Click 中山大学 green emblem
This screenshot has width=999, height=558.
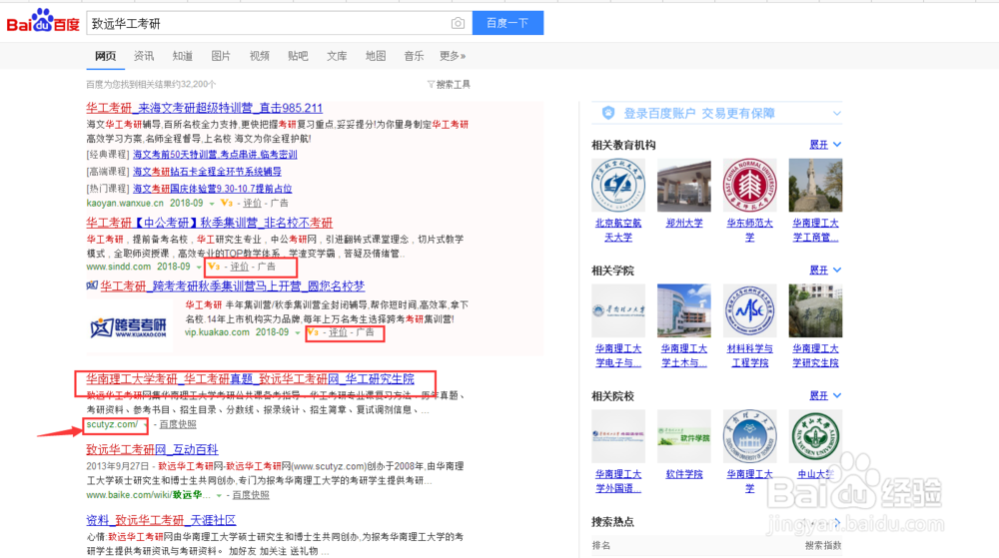[x=815, y=436]
